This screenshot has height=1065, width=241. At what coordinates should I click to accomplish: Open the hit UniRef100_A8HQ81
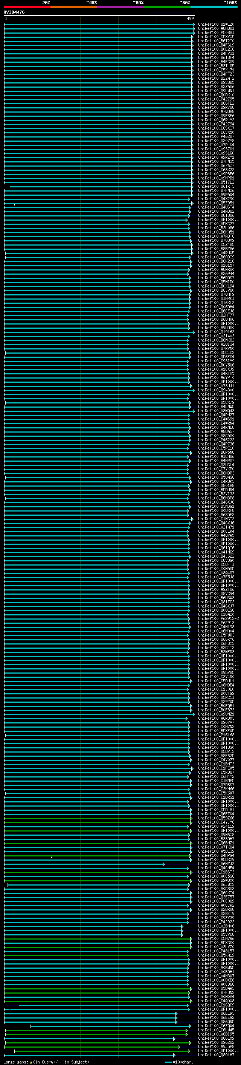pyautogui.click(x=216, y=29)
